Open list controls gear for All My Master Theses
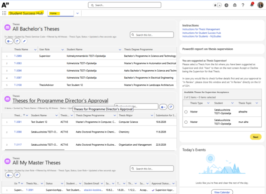Viewport: 266px width, 194px height. (9, 175)
